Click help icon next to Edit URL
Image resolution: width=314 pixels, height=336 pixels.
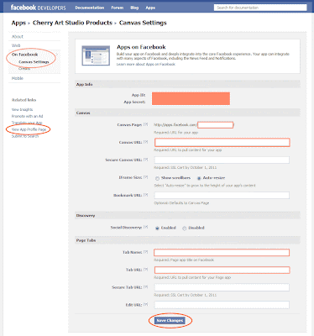pyautogui.click(x=146, y=304)
